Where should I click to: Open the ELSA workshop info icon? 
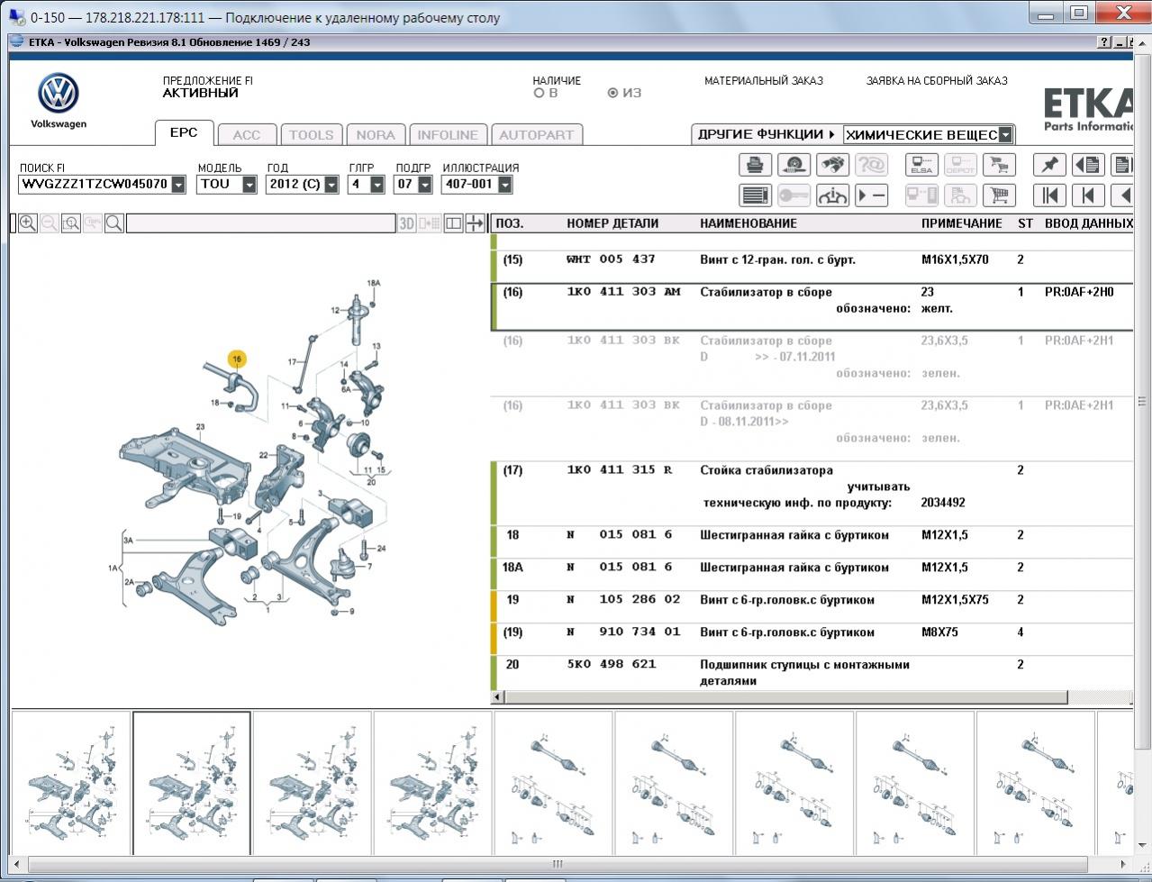pos(921,165)
